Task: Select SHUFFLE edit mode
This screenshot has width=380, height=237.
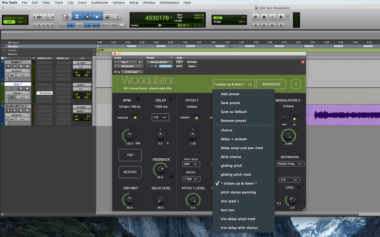Action: coord(9,18)
